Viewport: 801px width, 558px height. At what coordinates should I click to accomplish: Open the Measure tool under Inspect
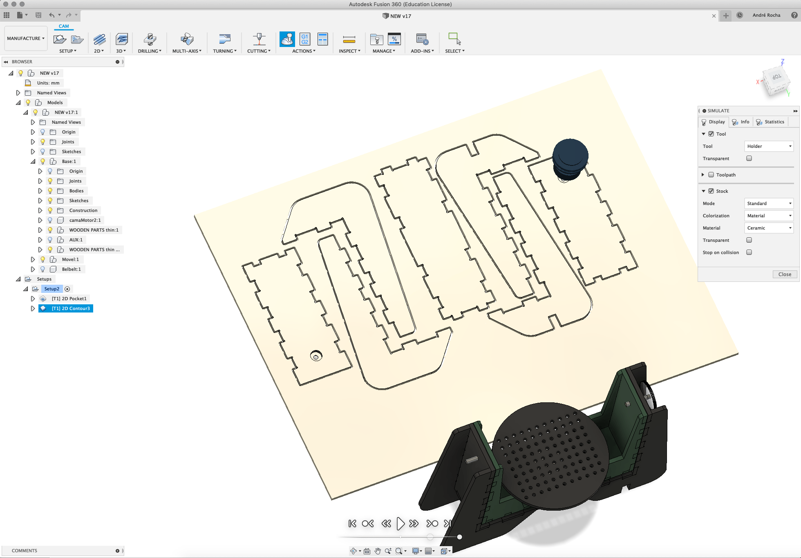(349, 39)
